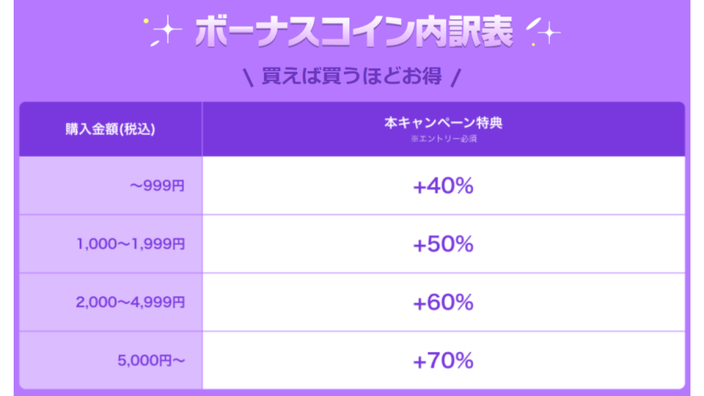Click the 買えば買うほどお得 subtitle text
The image size is (704, 396).
click(x=351, y=76)
